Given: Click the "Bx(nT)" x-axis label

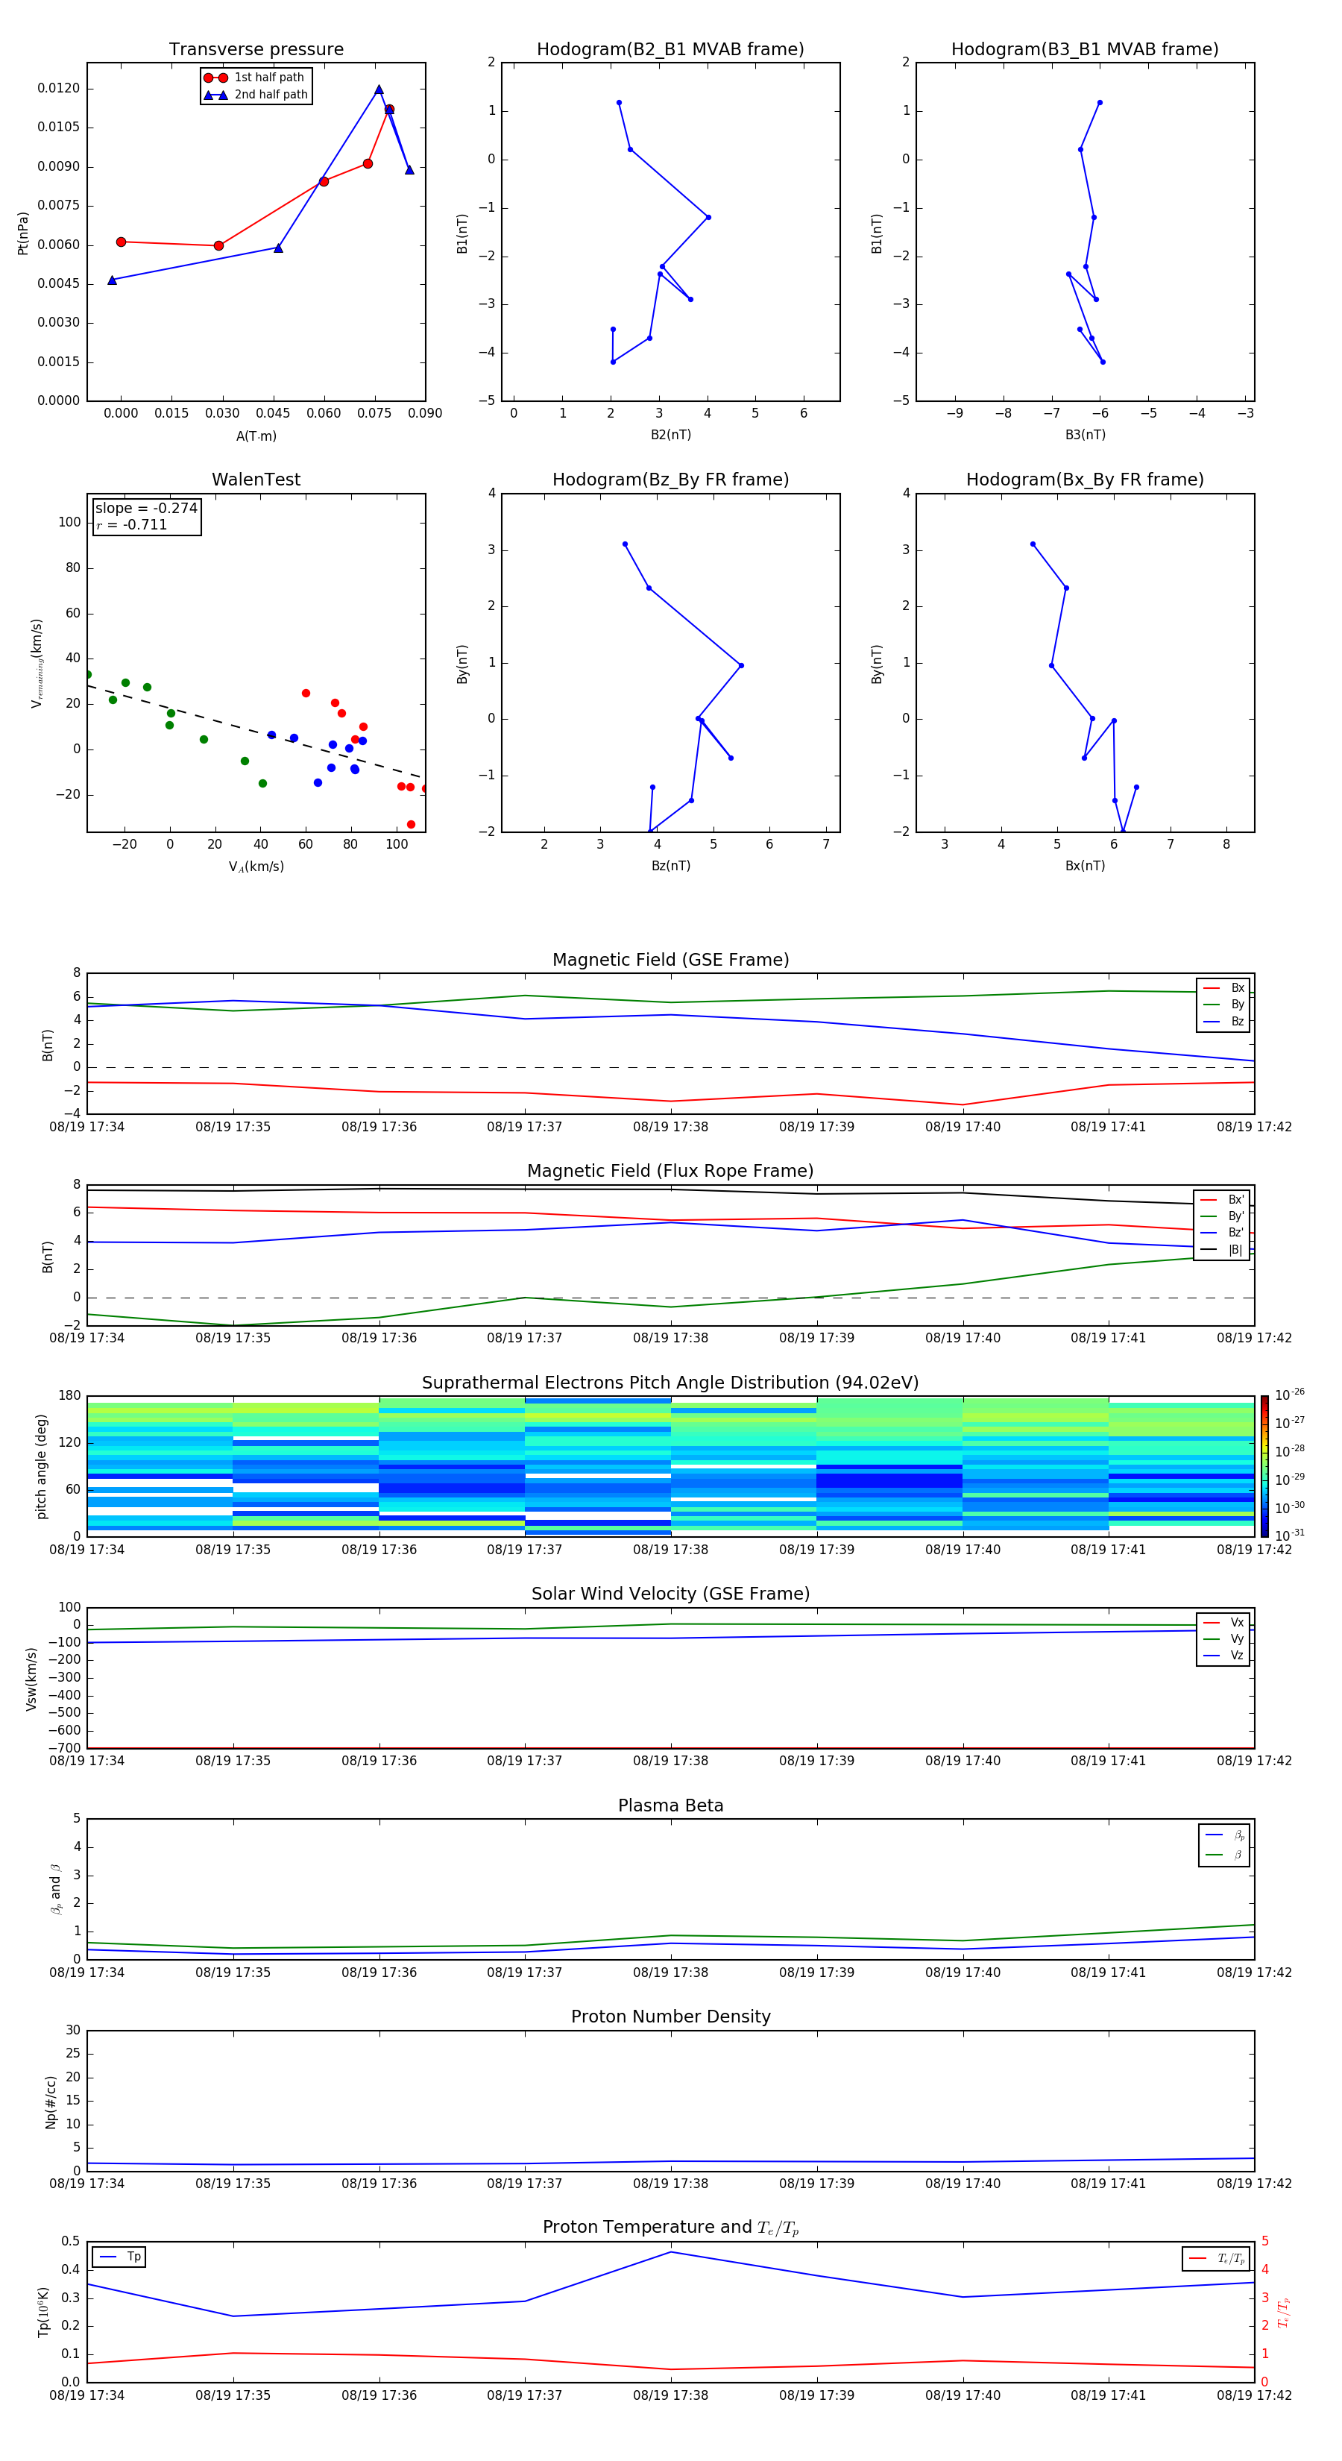Looking at the screenshot, I should [x=1085, y=866].
